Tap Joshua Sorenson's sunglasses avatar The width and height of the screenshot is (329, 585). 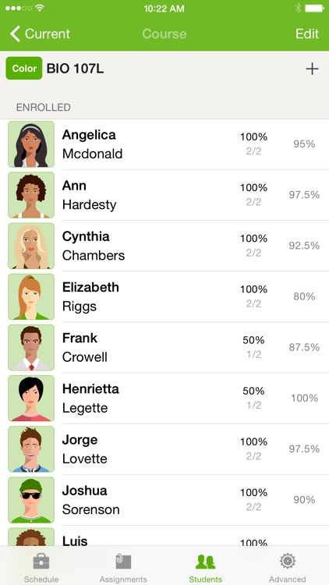pos(31,499)
